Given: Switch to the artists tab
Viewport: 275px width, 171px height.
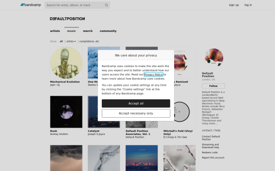Looking at the screenshot, I should pyautogui.click(x=55, y=31).
